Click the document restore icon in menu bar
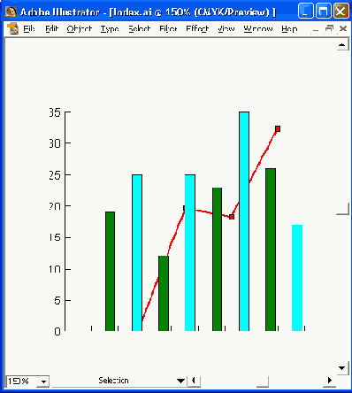 329,28
